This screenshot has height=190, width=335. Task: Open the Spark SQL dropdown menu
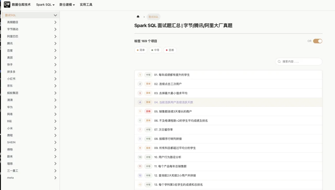click(45, 4)
